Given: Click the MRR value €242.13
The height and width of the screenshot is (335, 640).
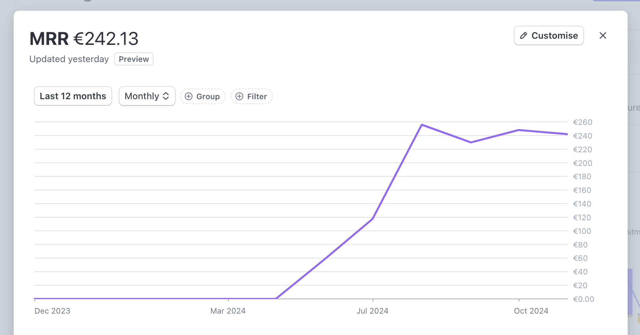Looking at the screenshot, I should pyautogui.click(x=106, y=39).
